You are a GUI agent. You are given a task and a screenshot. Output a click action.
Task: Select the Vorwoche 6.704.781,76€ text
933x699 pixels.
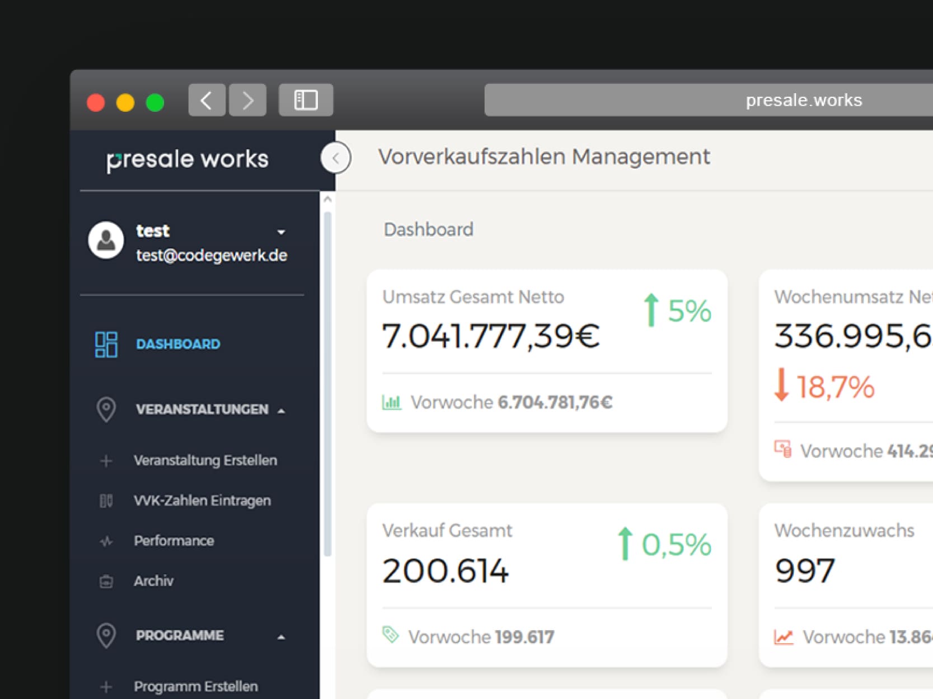tap(512, 403)
